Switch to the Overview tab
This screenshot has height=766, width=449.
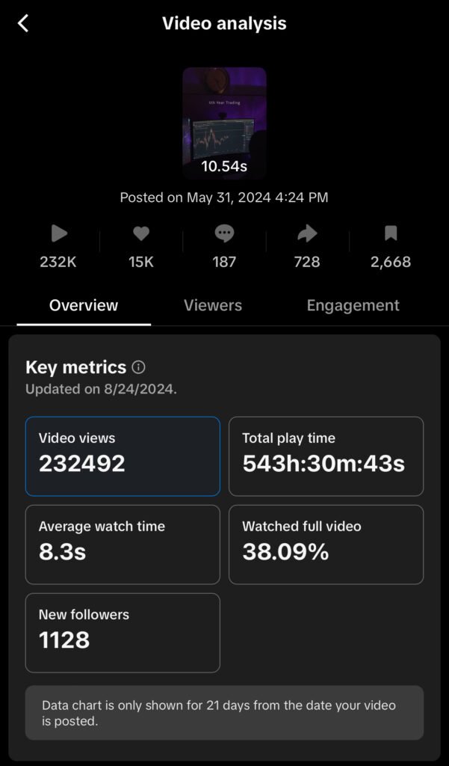coord(84,305)
